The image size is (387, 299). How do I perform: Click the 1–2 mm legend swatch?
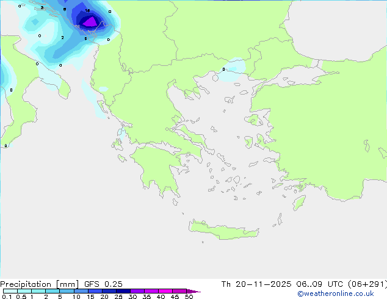38,291
